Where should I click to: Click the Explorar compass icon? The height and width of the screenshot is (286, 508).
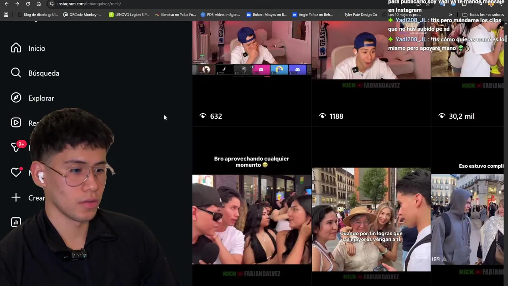coord(16,98)
